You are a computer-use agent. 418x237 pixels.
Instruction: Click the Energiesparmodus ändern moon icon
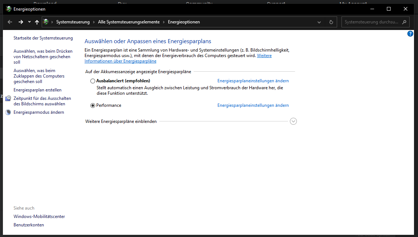[x=8, y=112]
